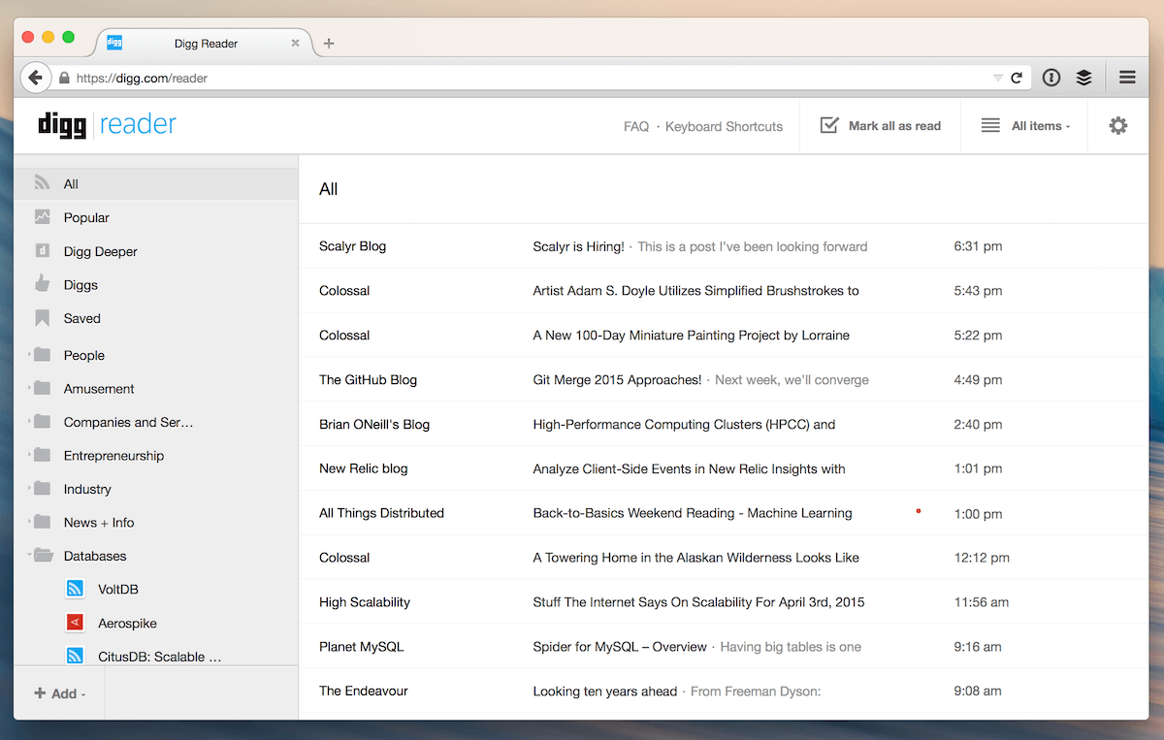Open A Towering Home in the Alaskan Wilderness
1164x740 pixels.
coord(695,558)
